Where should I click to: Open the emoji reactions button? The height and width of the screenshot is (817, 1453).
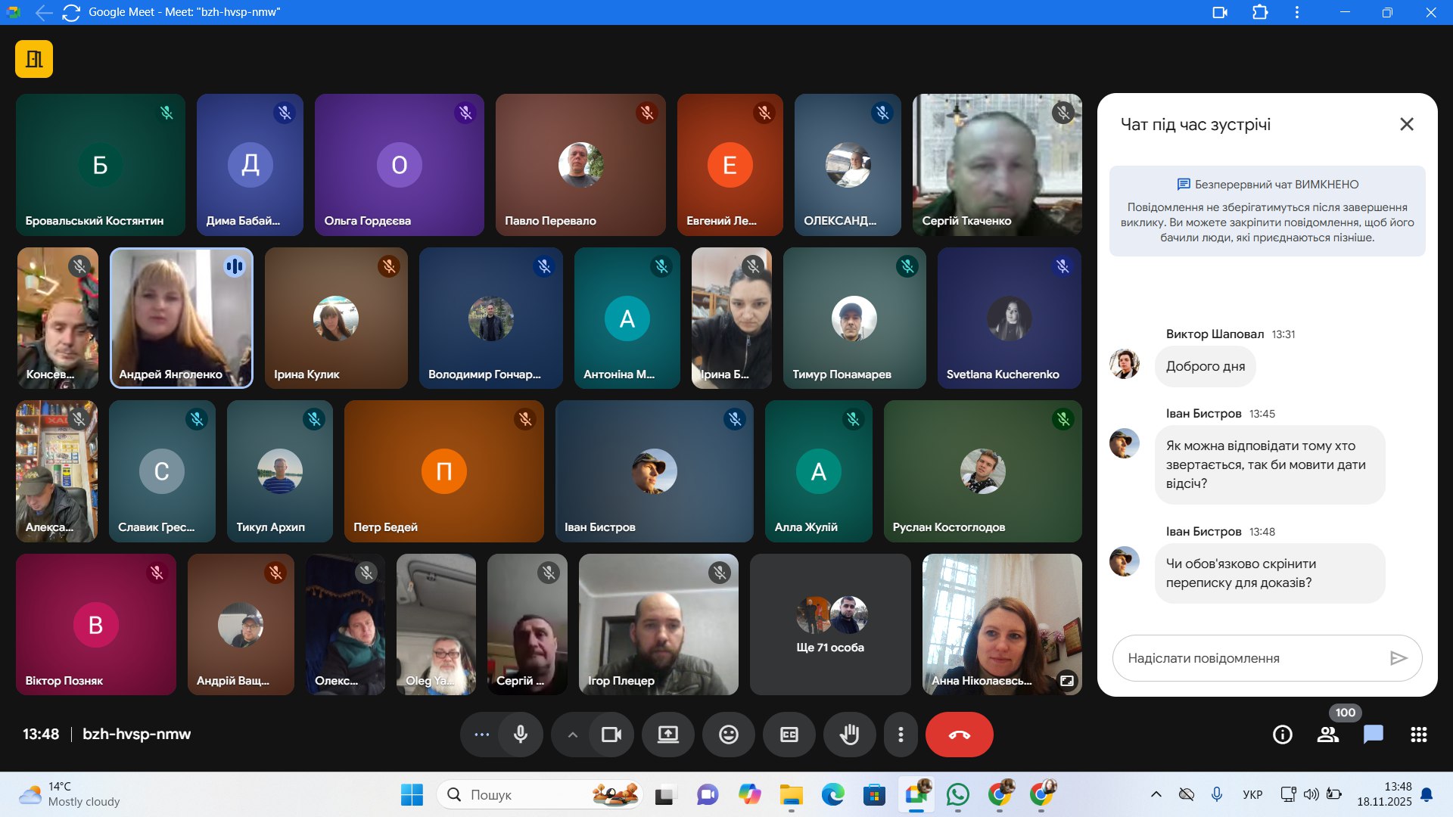(728, 735)
